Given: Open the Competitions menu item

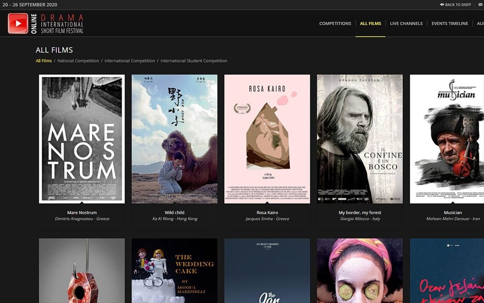Looking at the screenshot, I should click(335, 23).
